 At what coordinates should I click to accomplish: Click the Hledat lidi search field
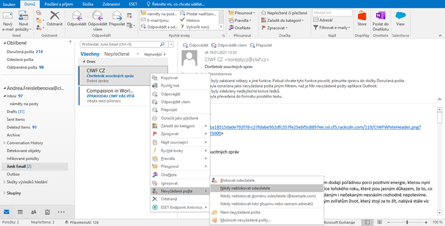tap(332, 13)
